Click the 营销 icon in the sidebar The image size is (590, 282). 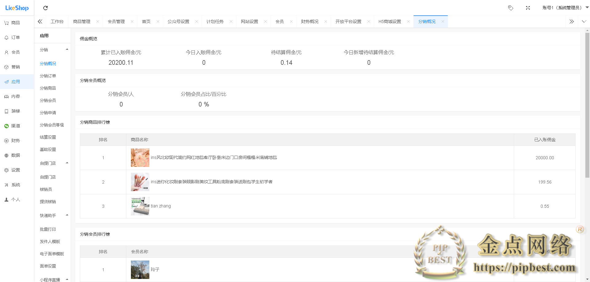[x=14, y=67]
